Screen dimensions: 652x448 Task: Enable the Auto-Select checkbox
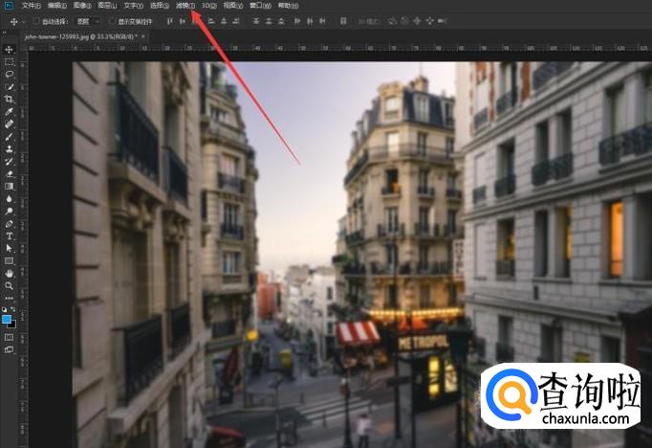tap(36, 21)
